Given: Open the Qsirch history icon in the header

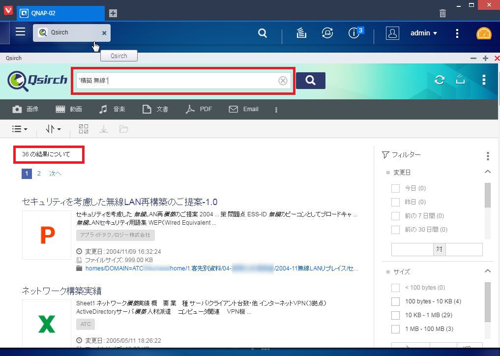Looking at the screenshot, I should click(x=460, y=80).
